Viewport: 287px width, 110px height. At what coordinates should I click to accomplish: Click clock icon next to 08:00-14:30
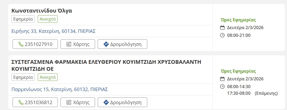[222, 86]
